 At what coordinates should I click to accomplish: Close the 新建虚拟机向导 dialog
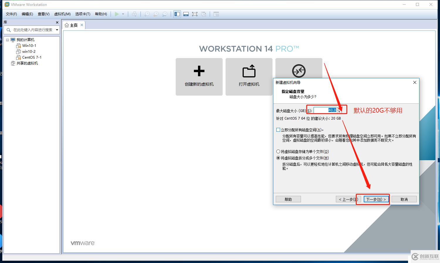coord(414,82)
